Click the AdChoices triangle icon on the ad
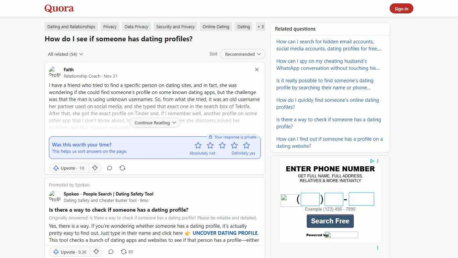This screenshot has height=258, width=458. click(x=372, y=161)
